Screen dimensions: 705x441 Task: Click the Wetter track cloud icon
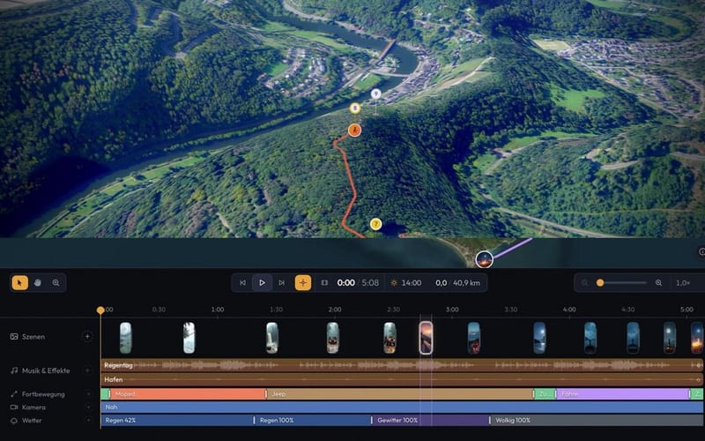click(x=14, y=421)
